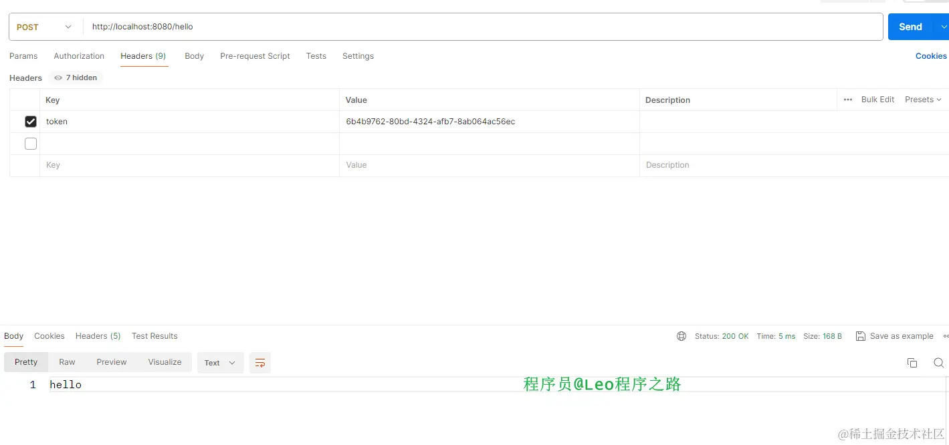Switch to the Authorization tab
Image resolution: width=949 pixels, height=445 pixels.
(79, 56)
